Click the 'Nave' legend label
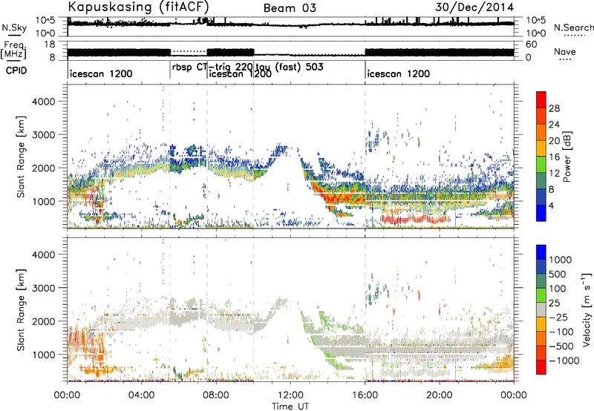 pyautogui.click(x=564, y=51)
